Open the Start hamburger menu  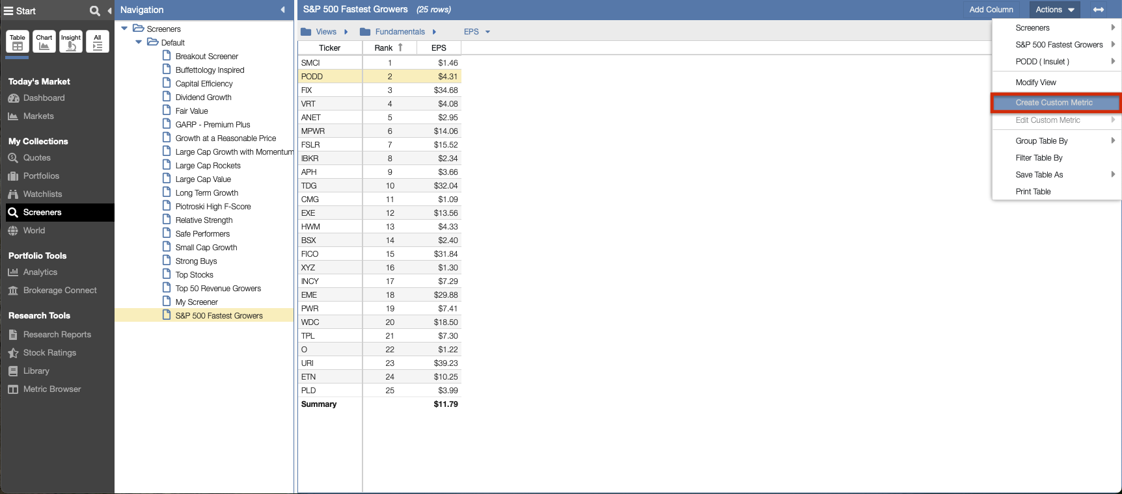(x=8, y=10)
